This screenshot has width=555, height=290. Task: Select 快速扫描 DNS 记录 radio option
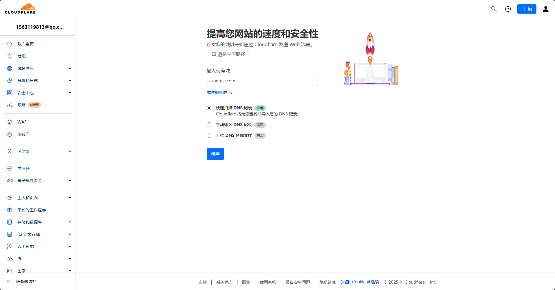point(209,108)
